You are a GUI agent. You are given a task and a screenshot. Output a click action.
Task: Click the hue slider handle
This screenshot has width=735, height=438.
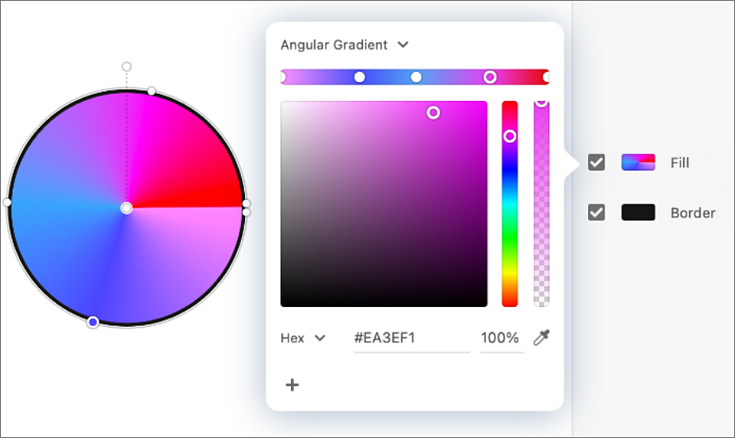pos(510,137)
